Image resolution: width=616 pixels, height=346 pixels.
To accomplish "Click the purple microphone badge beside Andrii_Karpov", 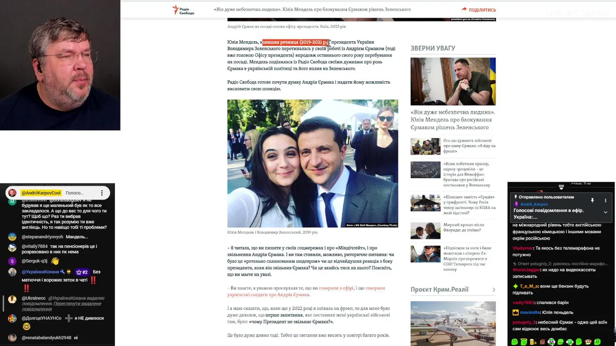I will 516,204.
